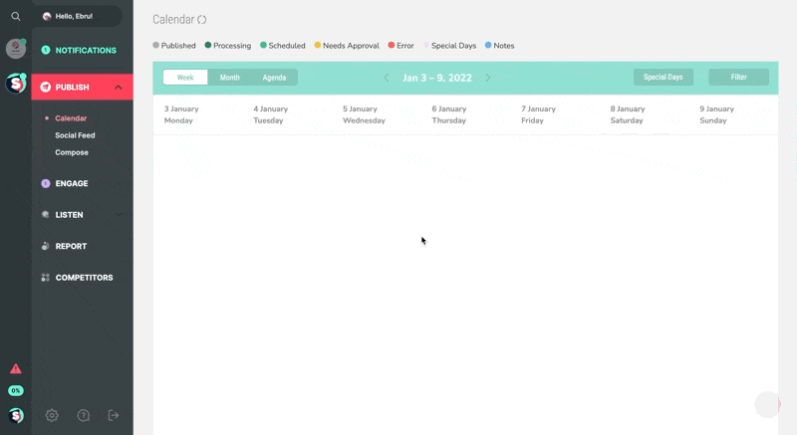Image resolution: width=797 pixels, height=435 pixels.
Task: Toggle the Needs Approval legend dot
Action: click(x=318, y=45)
